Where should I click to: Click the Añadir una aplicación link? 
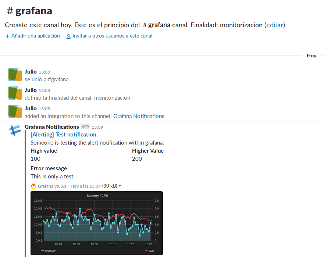click(35, 36)
